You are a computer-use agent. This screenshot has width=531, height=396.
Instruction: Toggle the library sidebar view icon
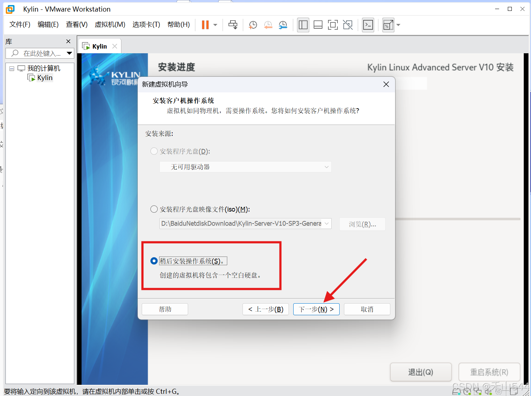(303, 25)
